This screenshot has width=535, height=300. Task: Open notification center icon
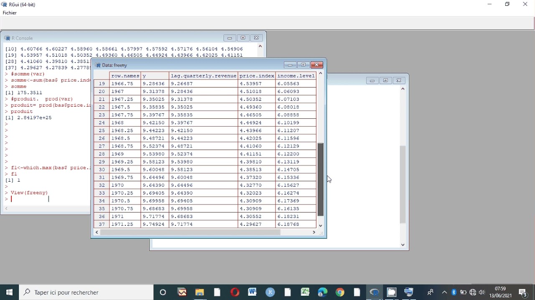523,292
